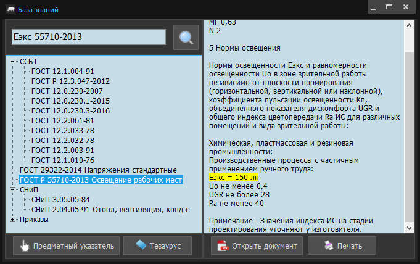This screenshot has height=264, width=420.
Task: Open the Предметный указатель index
Action: point(65,245)
